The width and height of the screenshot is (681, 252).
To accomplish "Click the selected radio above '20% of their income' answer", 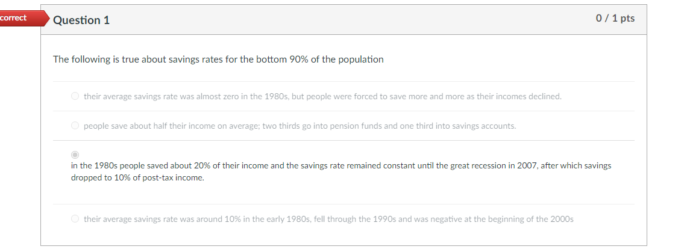I will [x=75, y=155].
